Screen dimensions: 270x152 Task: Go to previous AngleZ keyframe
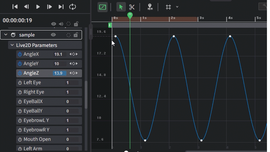point(71,73)
